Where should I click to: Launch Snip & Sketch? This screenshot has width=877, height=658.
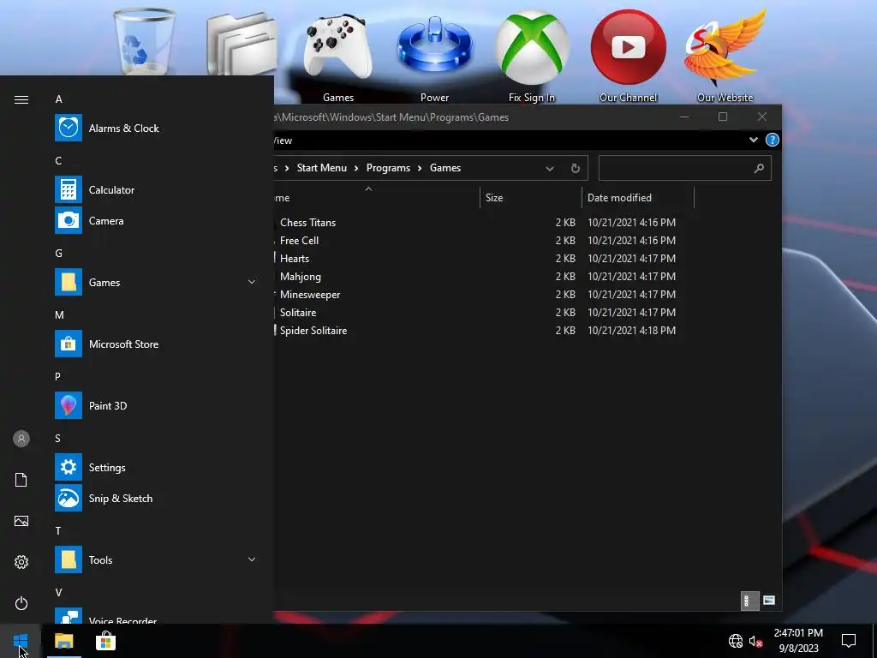[154, 498]
